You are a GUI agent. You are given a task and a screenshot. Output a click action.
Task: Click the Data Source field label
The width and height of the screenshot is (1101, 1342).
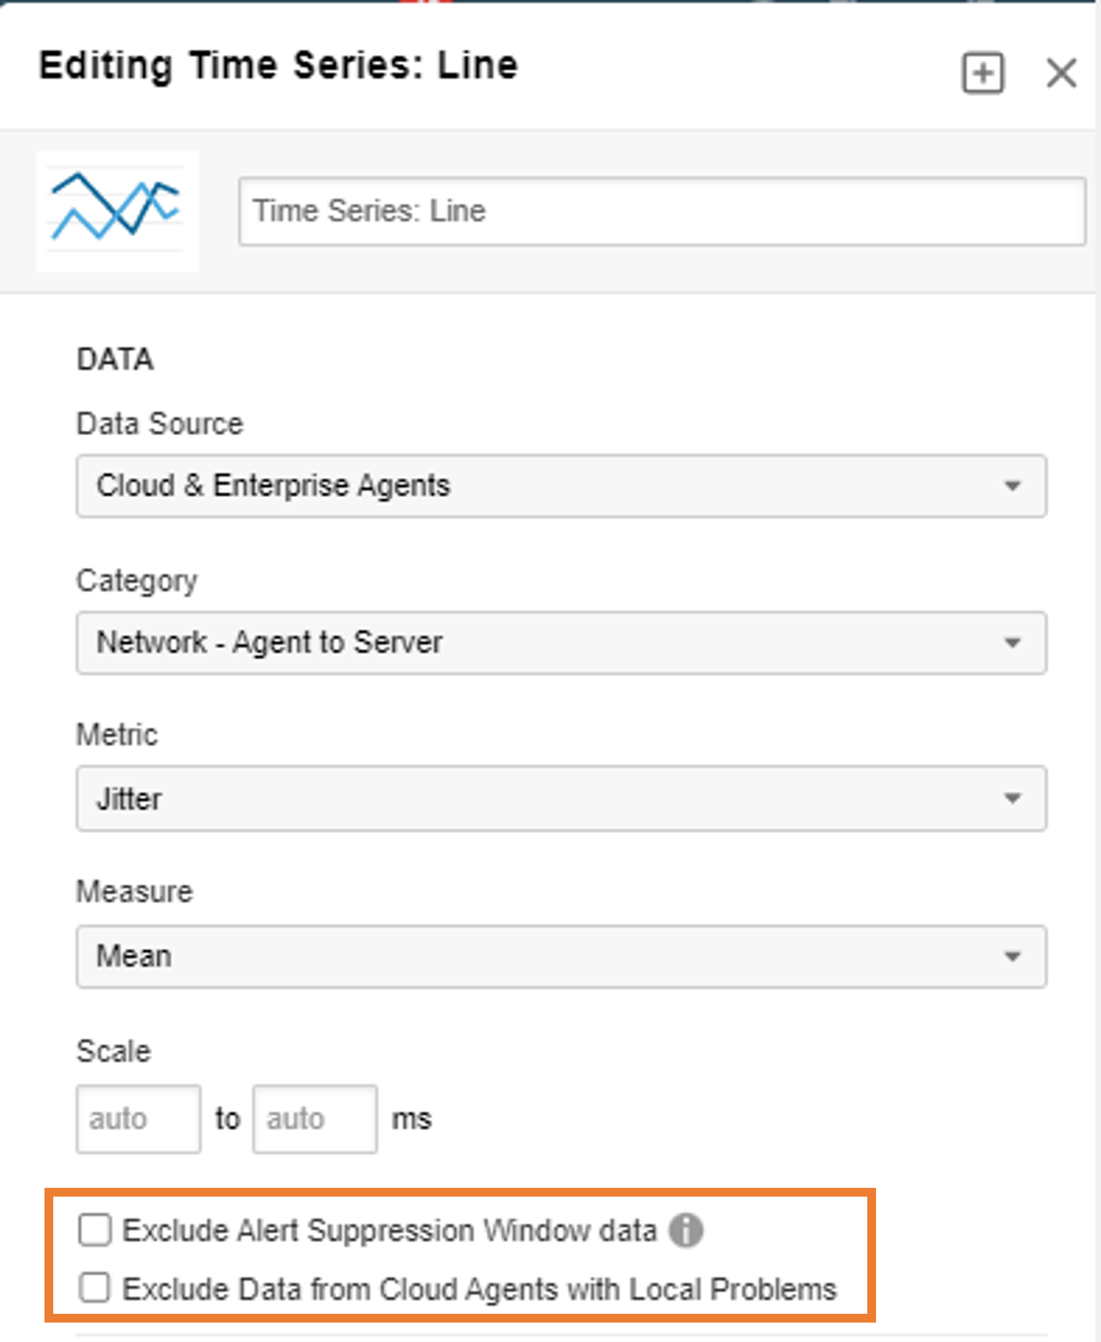[160, 424]
